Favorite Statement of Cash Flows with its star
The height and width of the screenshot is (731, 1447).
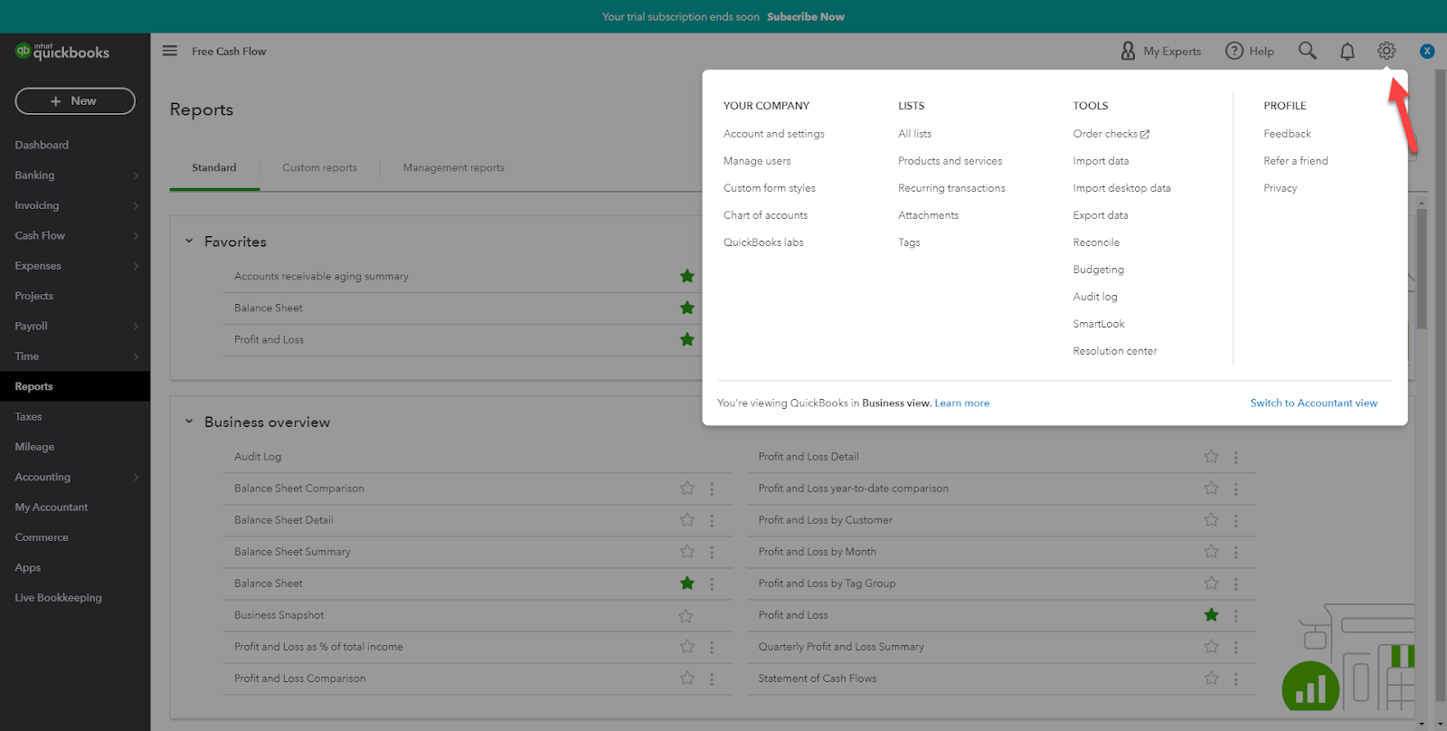tap(1212, 679)
